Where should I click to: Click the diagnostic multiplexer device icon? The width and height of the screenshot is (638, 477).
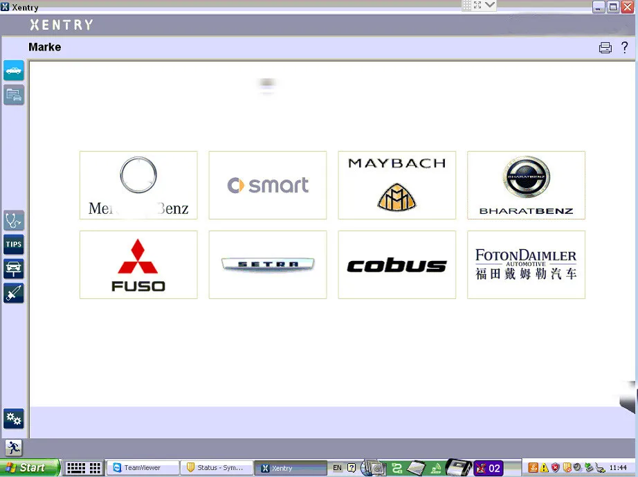(459, 468)
